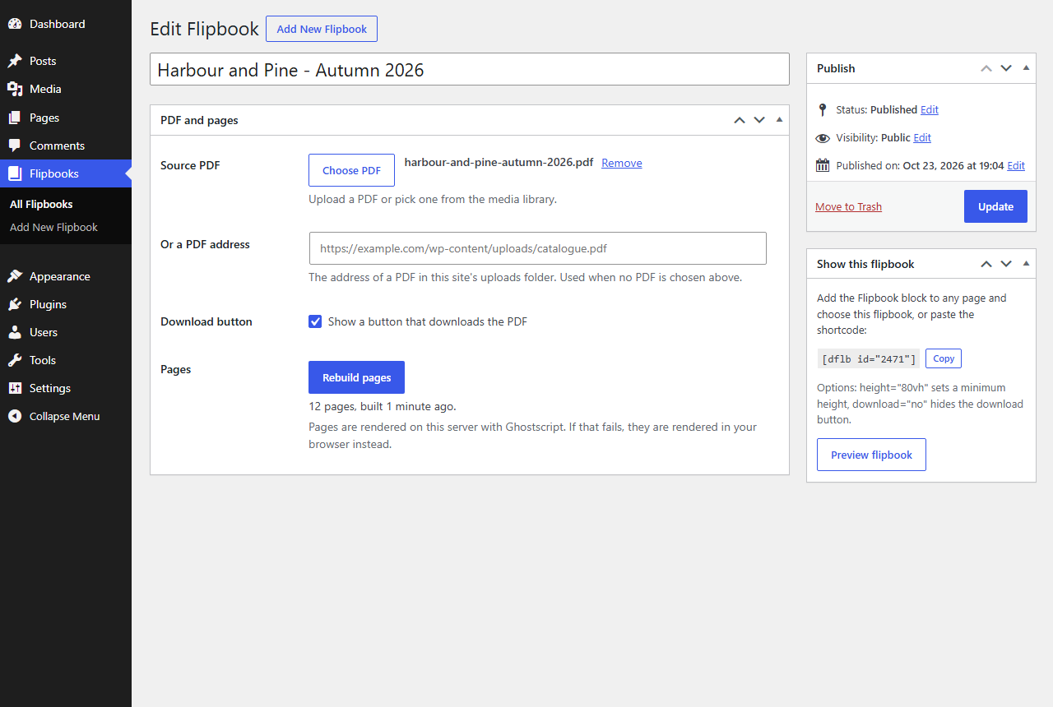Click the Rebuild pages button

356,377
